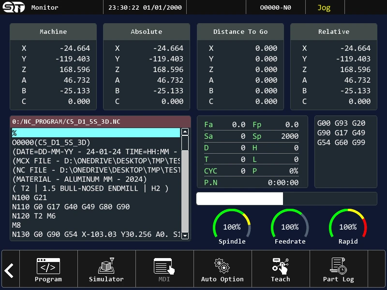Click the Relative C value 0.000
Screen dimensions: 387x290
pos(359,101)
